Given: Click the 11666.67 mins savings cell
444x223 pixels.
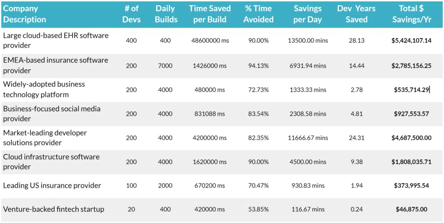Looking at the screenshot, I should click(x=309, y=138).
